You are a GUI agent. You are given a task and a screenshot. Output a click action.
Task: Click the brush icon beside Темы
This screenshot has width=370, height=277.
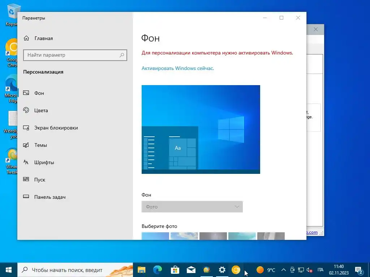tap(26, 145)
